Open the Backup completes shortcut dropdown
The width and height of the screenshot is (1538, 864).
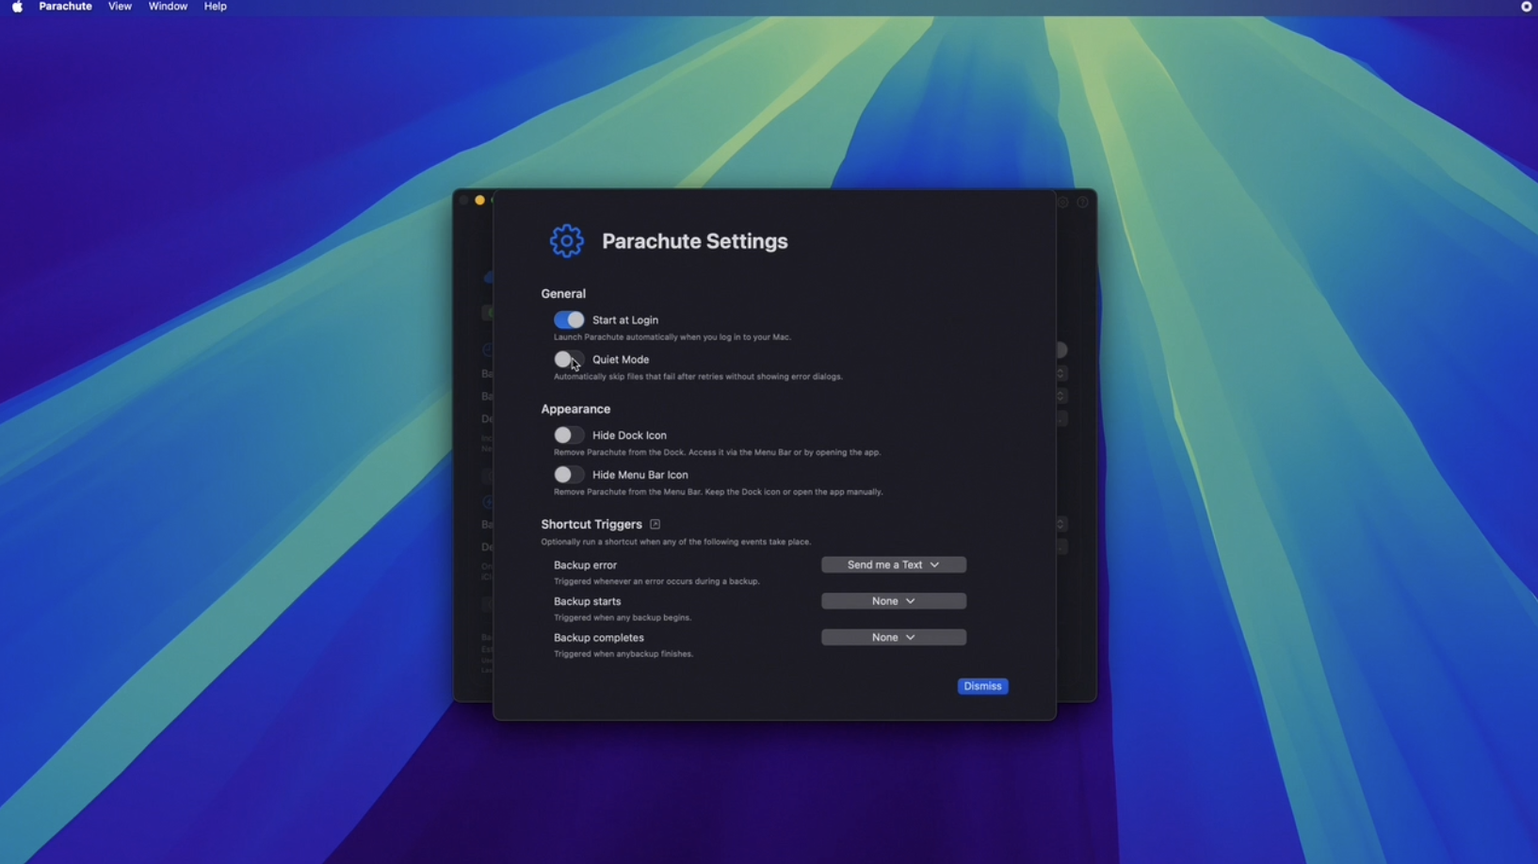(x=893, y=637)
